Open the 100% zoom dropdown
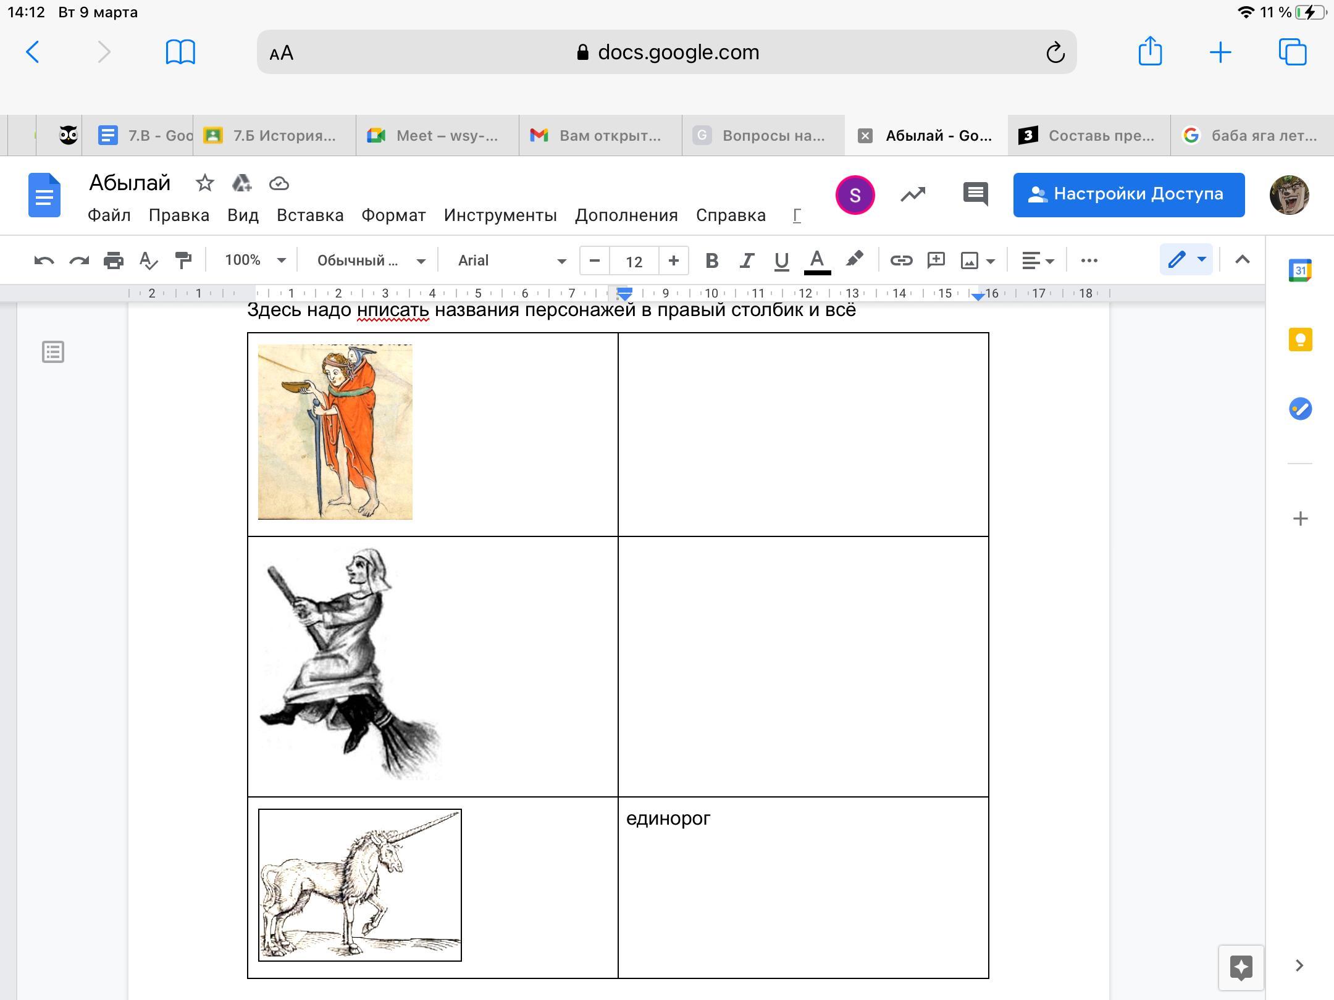 tap(254, 260)
